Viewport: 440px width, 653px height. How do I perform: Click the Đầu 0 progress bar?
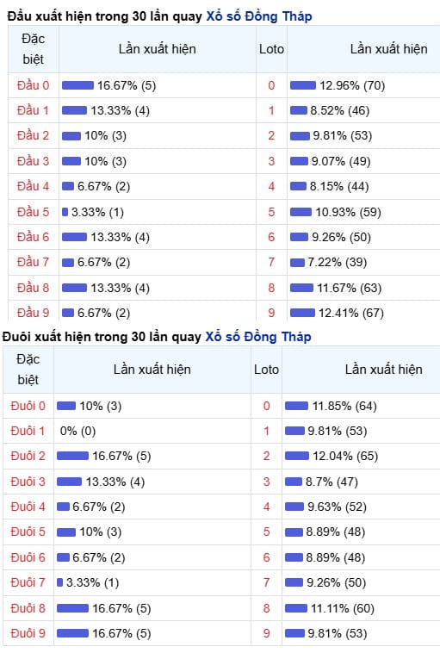[x=77, y=85]
